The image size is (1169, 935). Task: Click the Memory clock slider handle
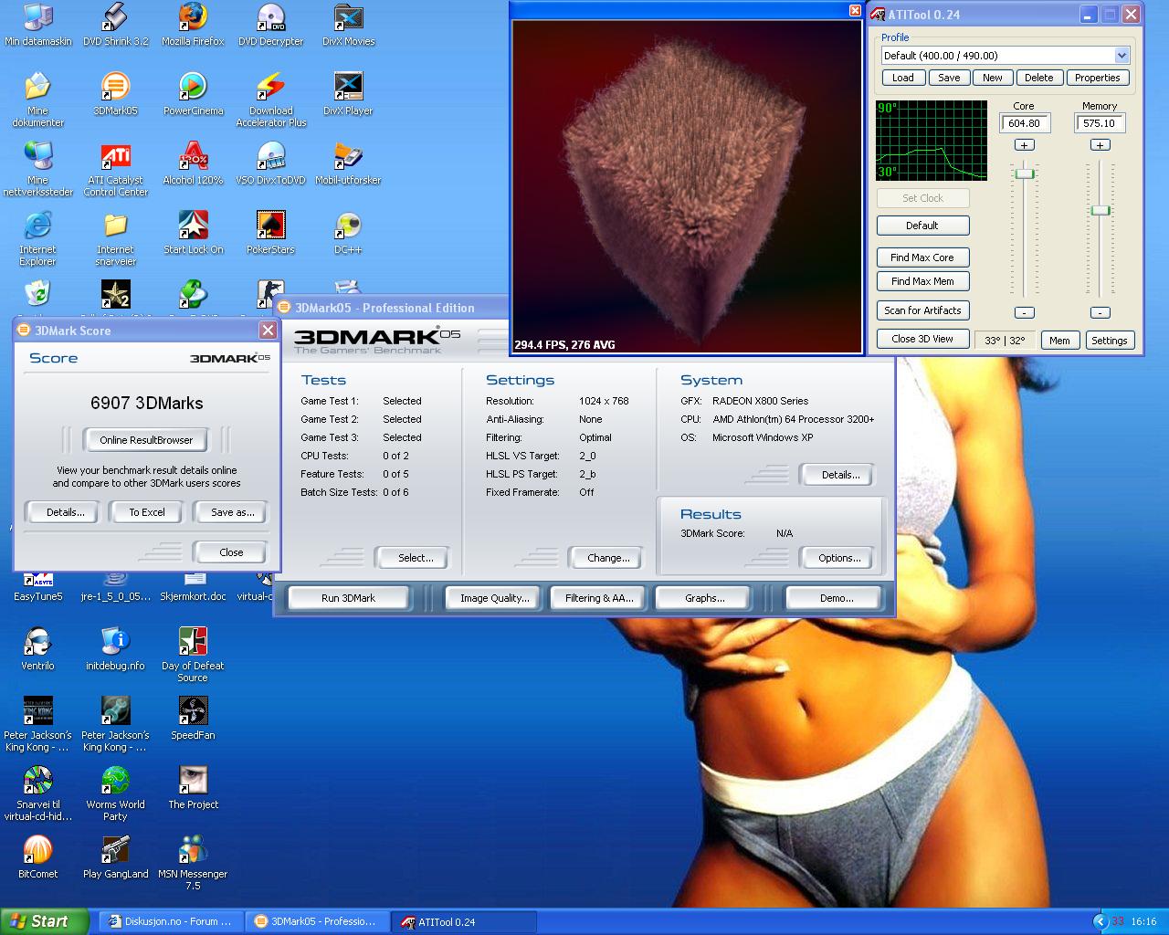pyautogui.click(x=1101, y=211)
